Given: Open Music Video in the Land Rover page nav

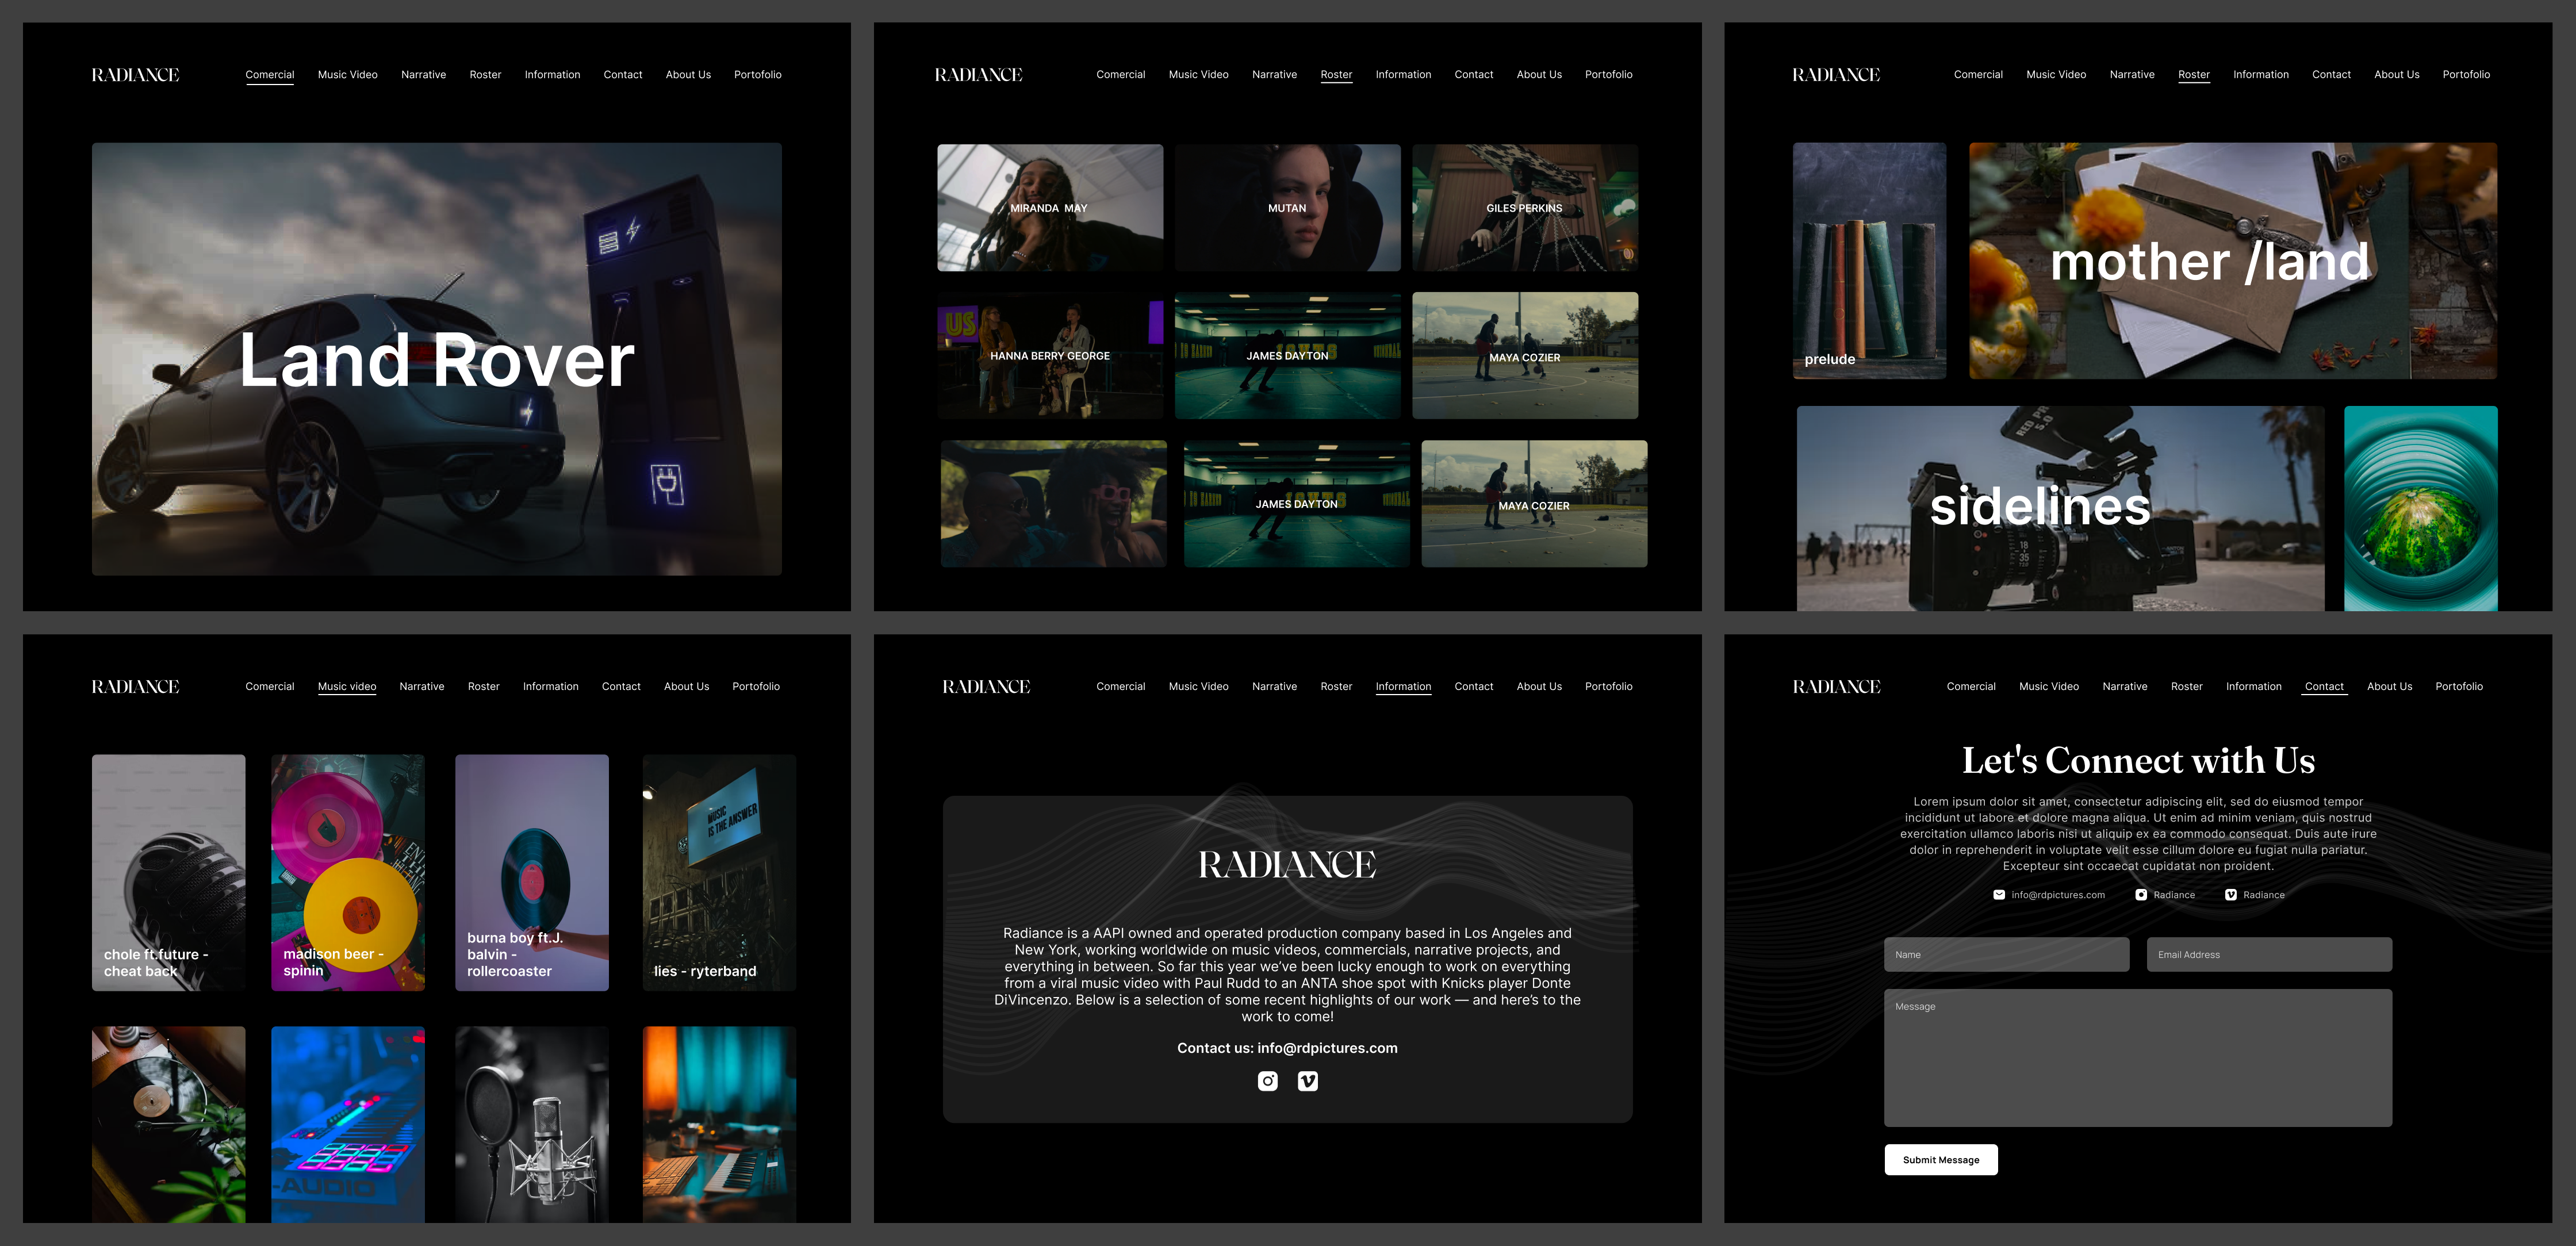Looking at the screenshot, I should [347, 75].
